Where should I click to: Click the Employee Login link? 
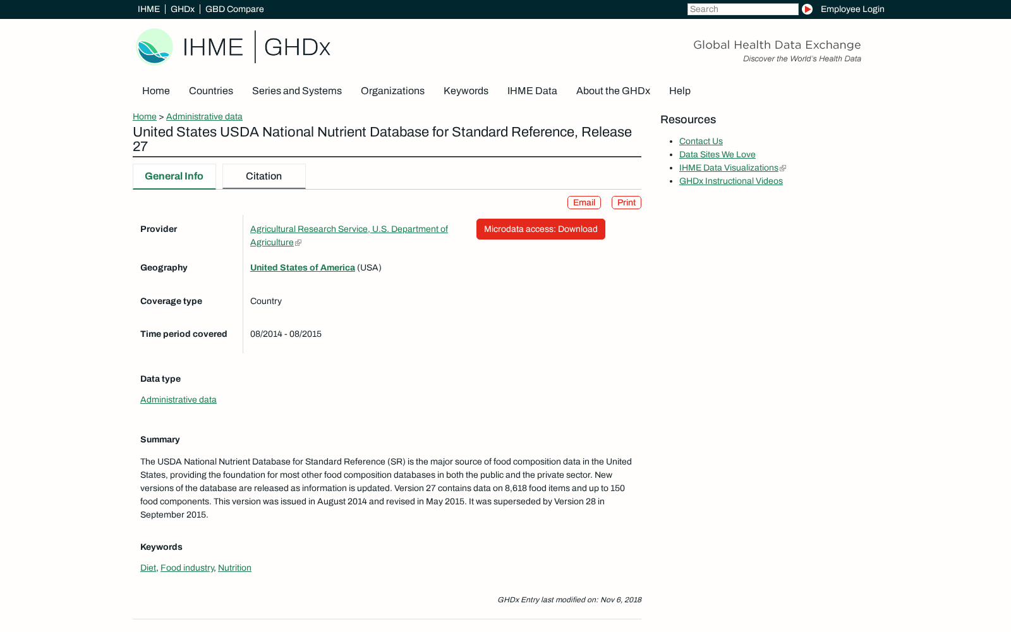852,9
